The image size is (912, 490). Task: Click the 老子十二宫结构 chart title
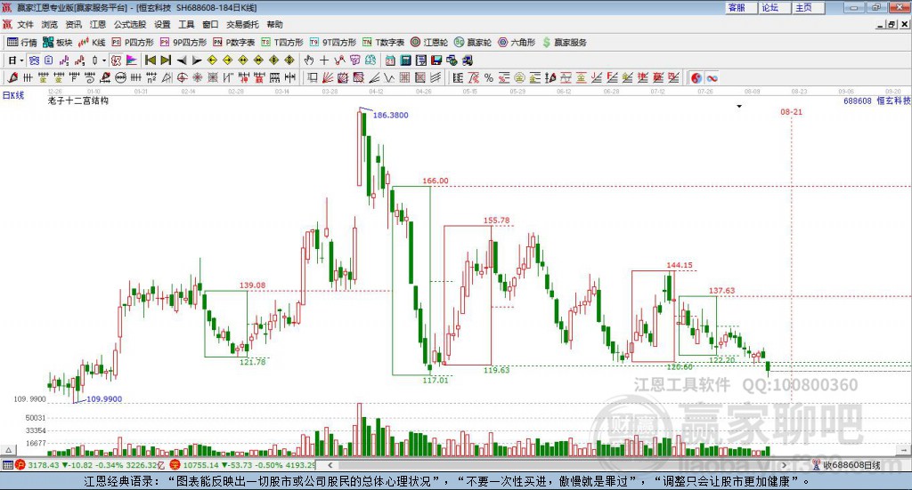click(x=78, y=100)
